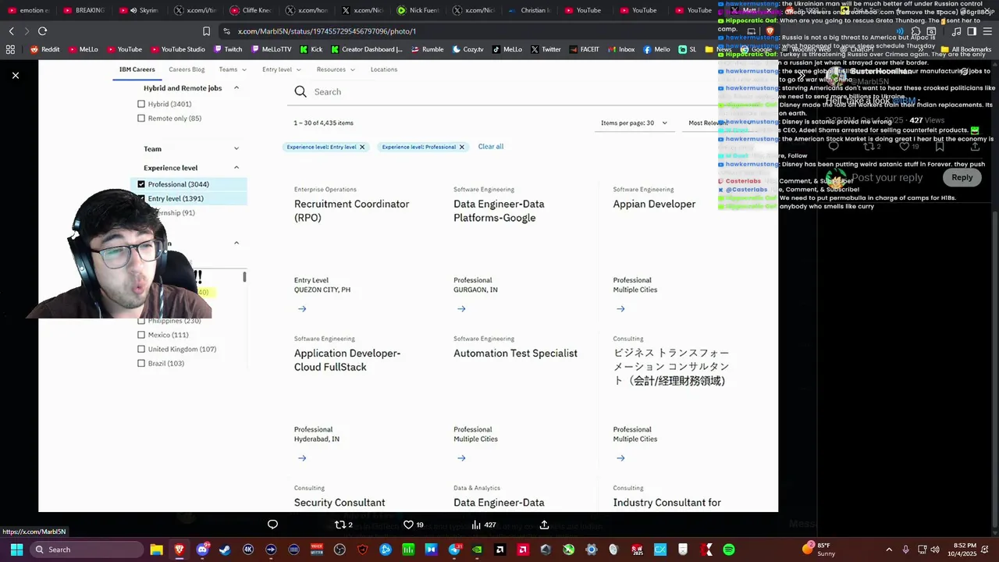Switch to the Cliffe Knec browser tab
This screenshot has height=562, width=999.
pos(251,10)
